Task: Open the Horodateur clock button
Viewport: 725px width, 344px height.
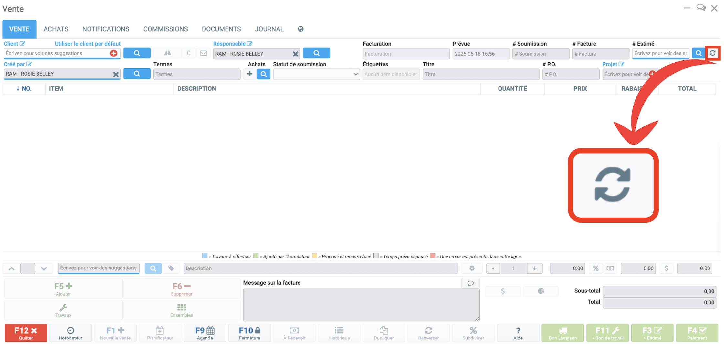Action: coord(70,333)
